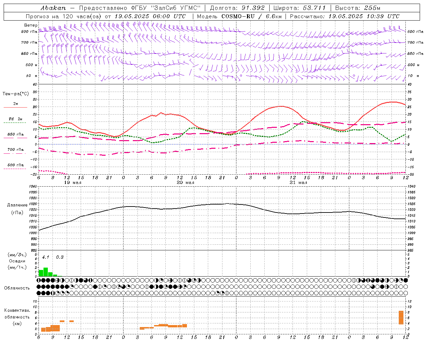425x340 pixels.
Task: Click the "Ветер" wind panel label
Action: [x=31, y=25]
